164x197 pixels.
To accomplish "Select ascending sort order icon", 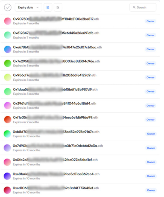I will coord(48,7).
